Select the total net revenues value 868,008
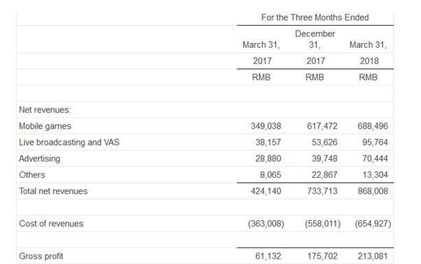This screenshot has width=421, height=264. click(x=372, y=191)
